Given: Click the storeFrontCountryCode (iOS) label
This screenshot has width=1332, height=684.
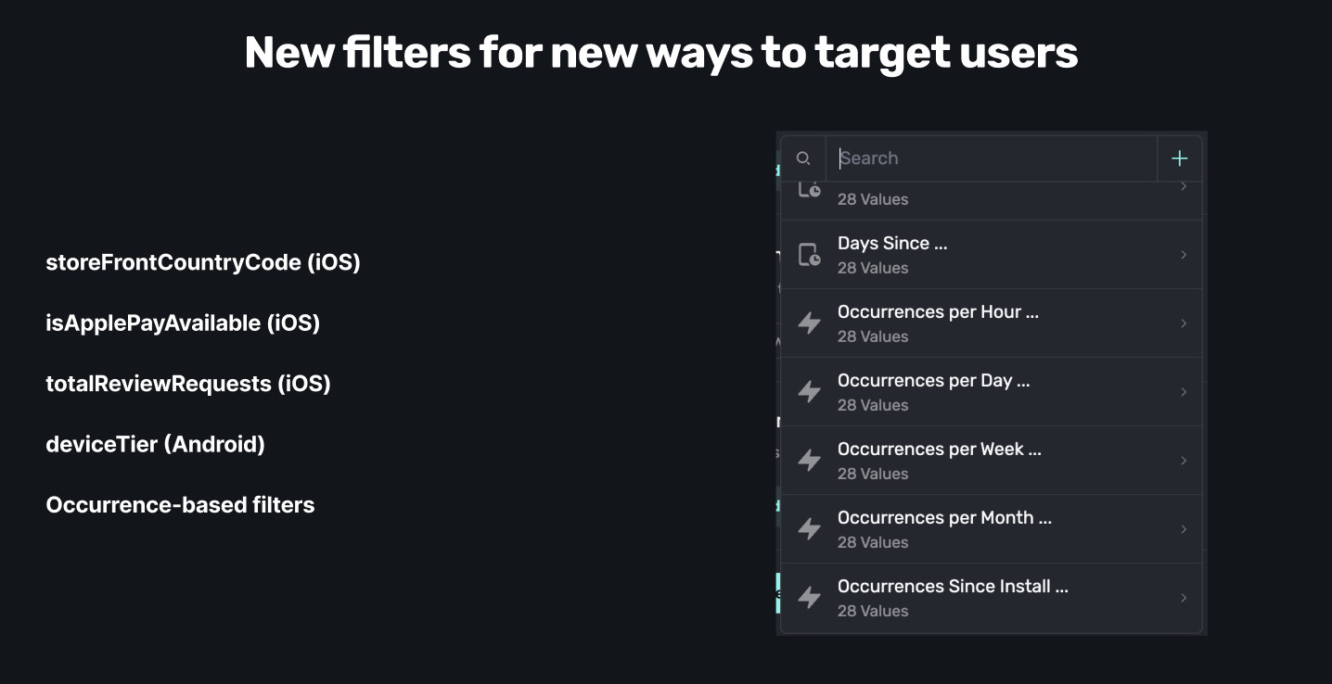Looking at the screenshot, I should point(203,262).
